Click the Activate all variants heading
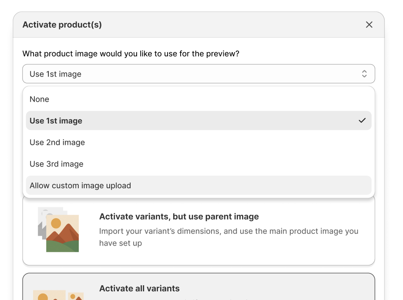Screen dimensions: 403x300 [139, 288]
